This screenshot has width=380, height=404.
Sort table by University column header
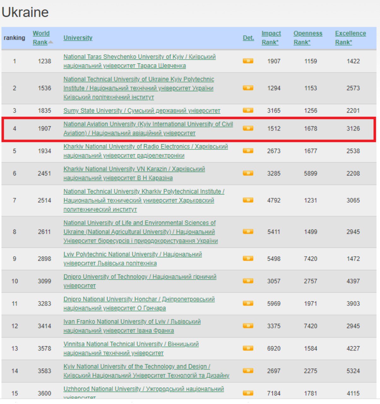78,38
